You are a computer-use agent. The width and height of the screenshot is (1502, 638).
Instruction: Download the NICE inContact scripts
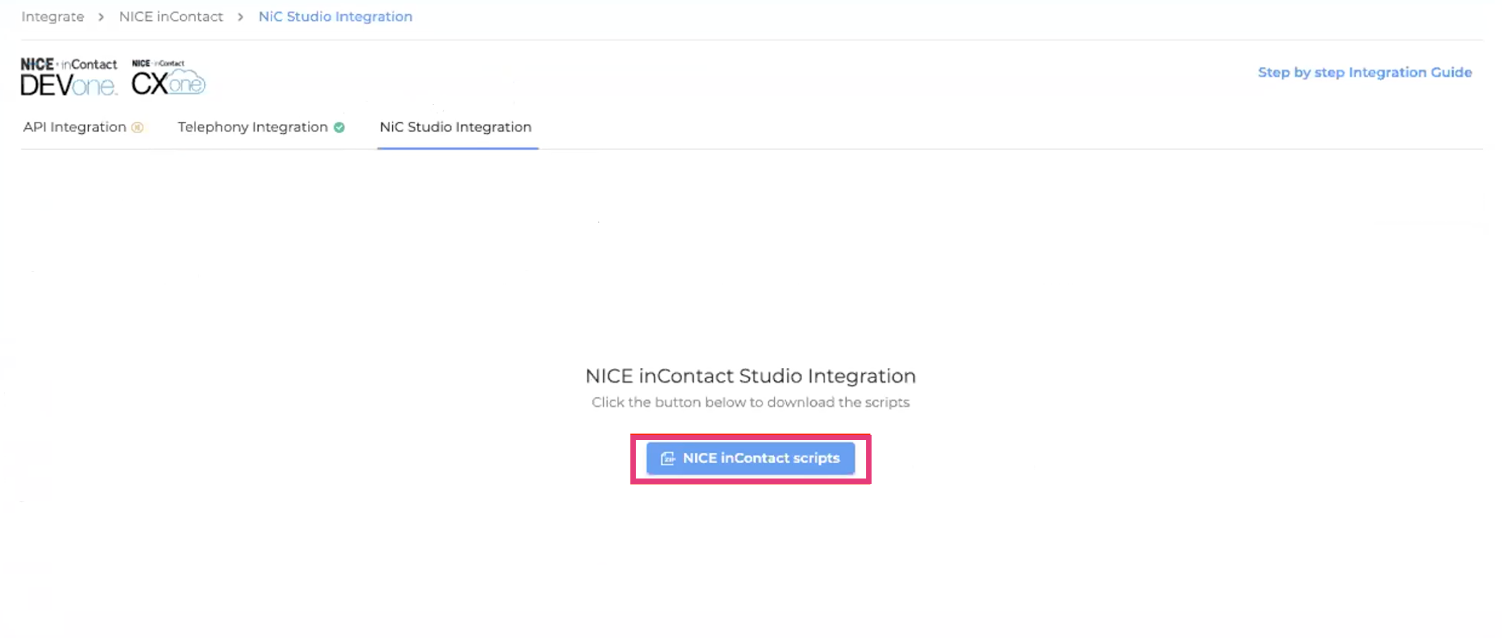pyautogui.click(x=750, y=458)
